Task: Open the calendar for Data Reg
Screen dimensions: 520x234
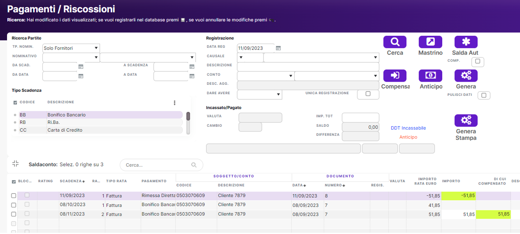Action: (x=278, y=48)
